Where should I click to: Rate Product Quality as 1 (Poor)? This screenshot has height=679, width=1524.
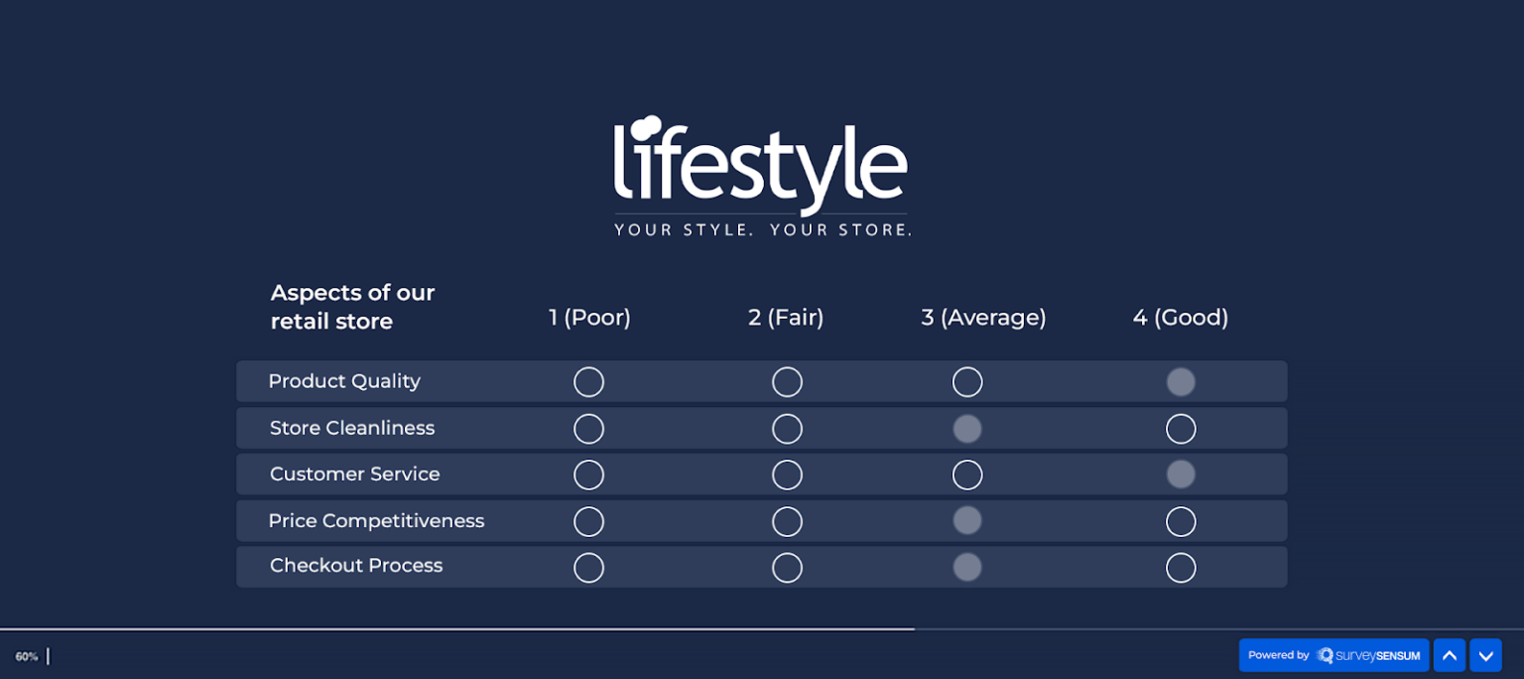tap(588, 381)
